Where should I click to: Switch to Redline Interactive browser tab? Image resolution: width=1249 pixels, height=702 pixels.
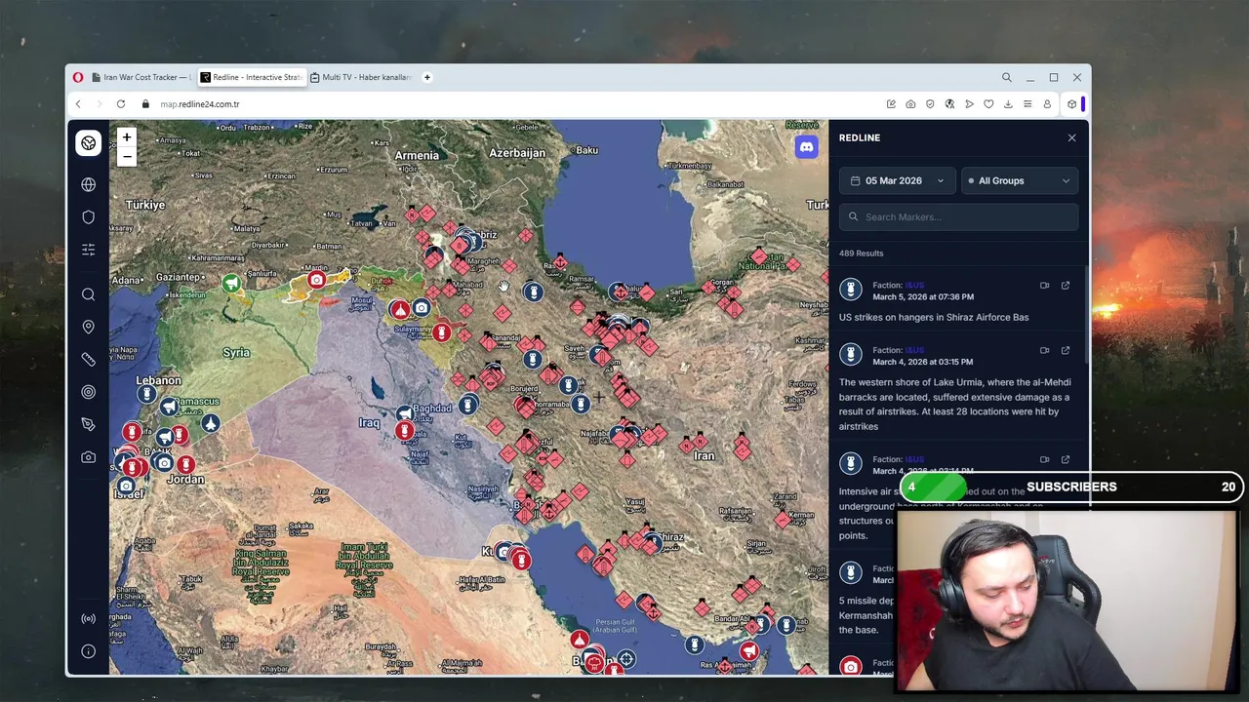pyautogui.click(x=251, y=77)
